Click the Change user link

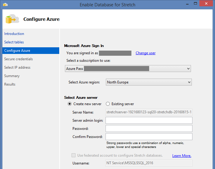[x=146, y=53]
